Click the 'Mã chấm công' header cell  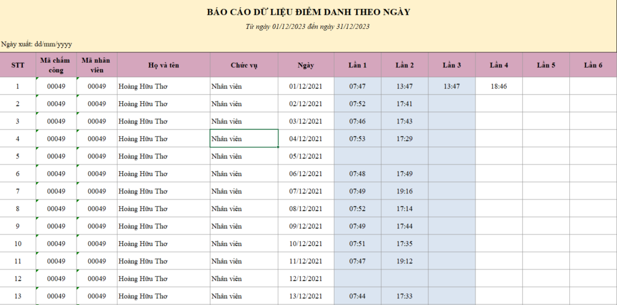pos(56,65)
